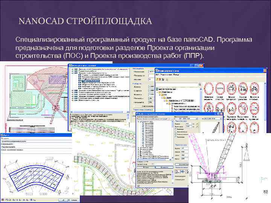Select the no-entry bar road sign thumbnail
The height and width of the screenshot is (203, 271).
coord(220,89)
